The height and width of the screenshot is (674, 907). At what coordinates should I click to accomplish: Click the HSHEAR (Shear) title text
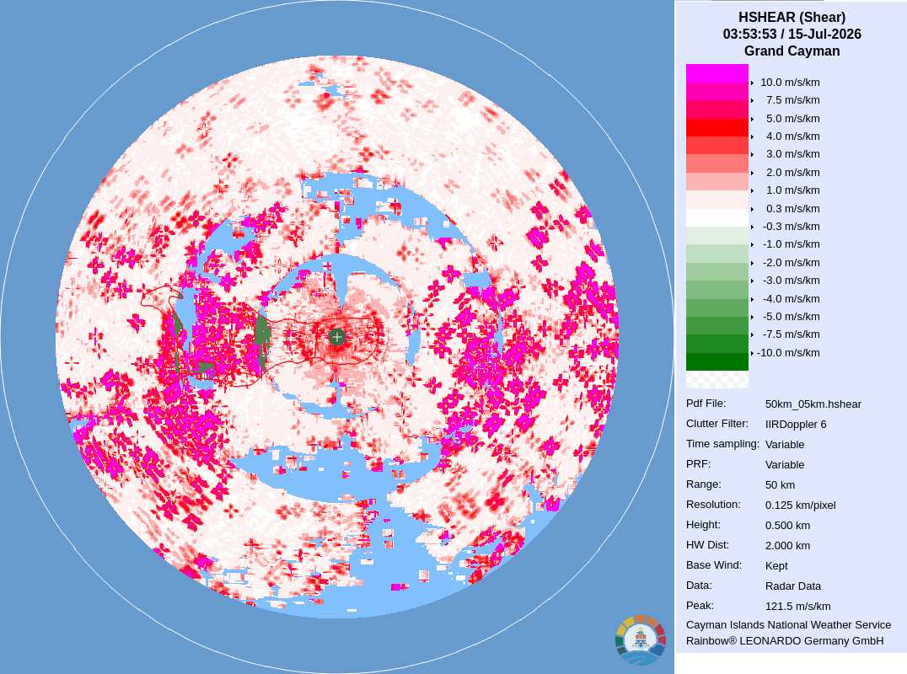click(x=792, y=18)
